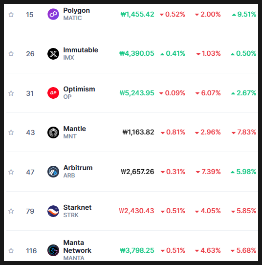Toggle watchlist star for Polygon
The width and height of the screenshot is (262, 265).
[x=11, y=15]
